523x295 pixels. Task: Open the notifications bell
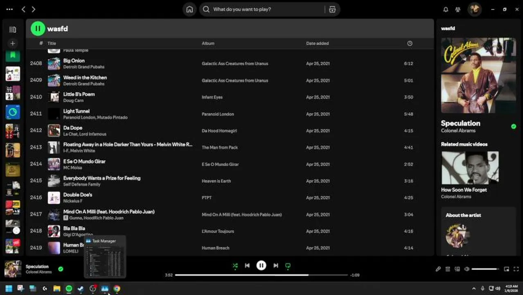(446, 9)
